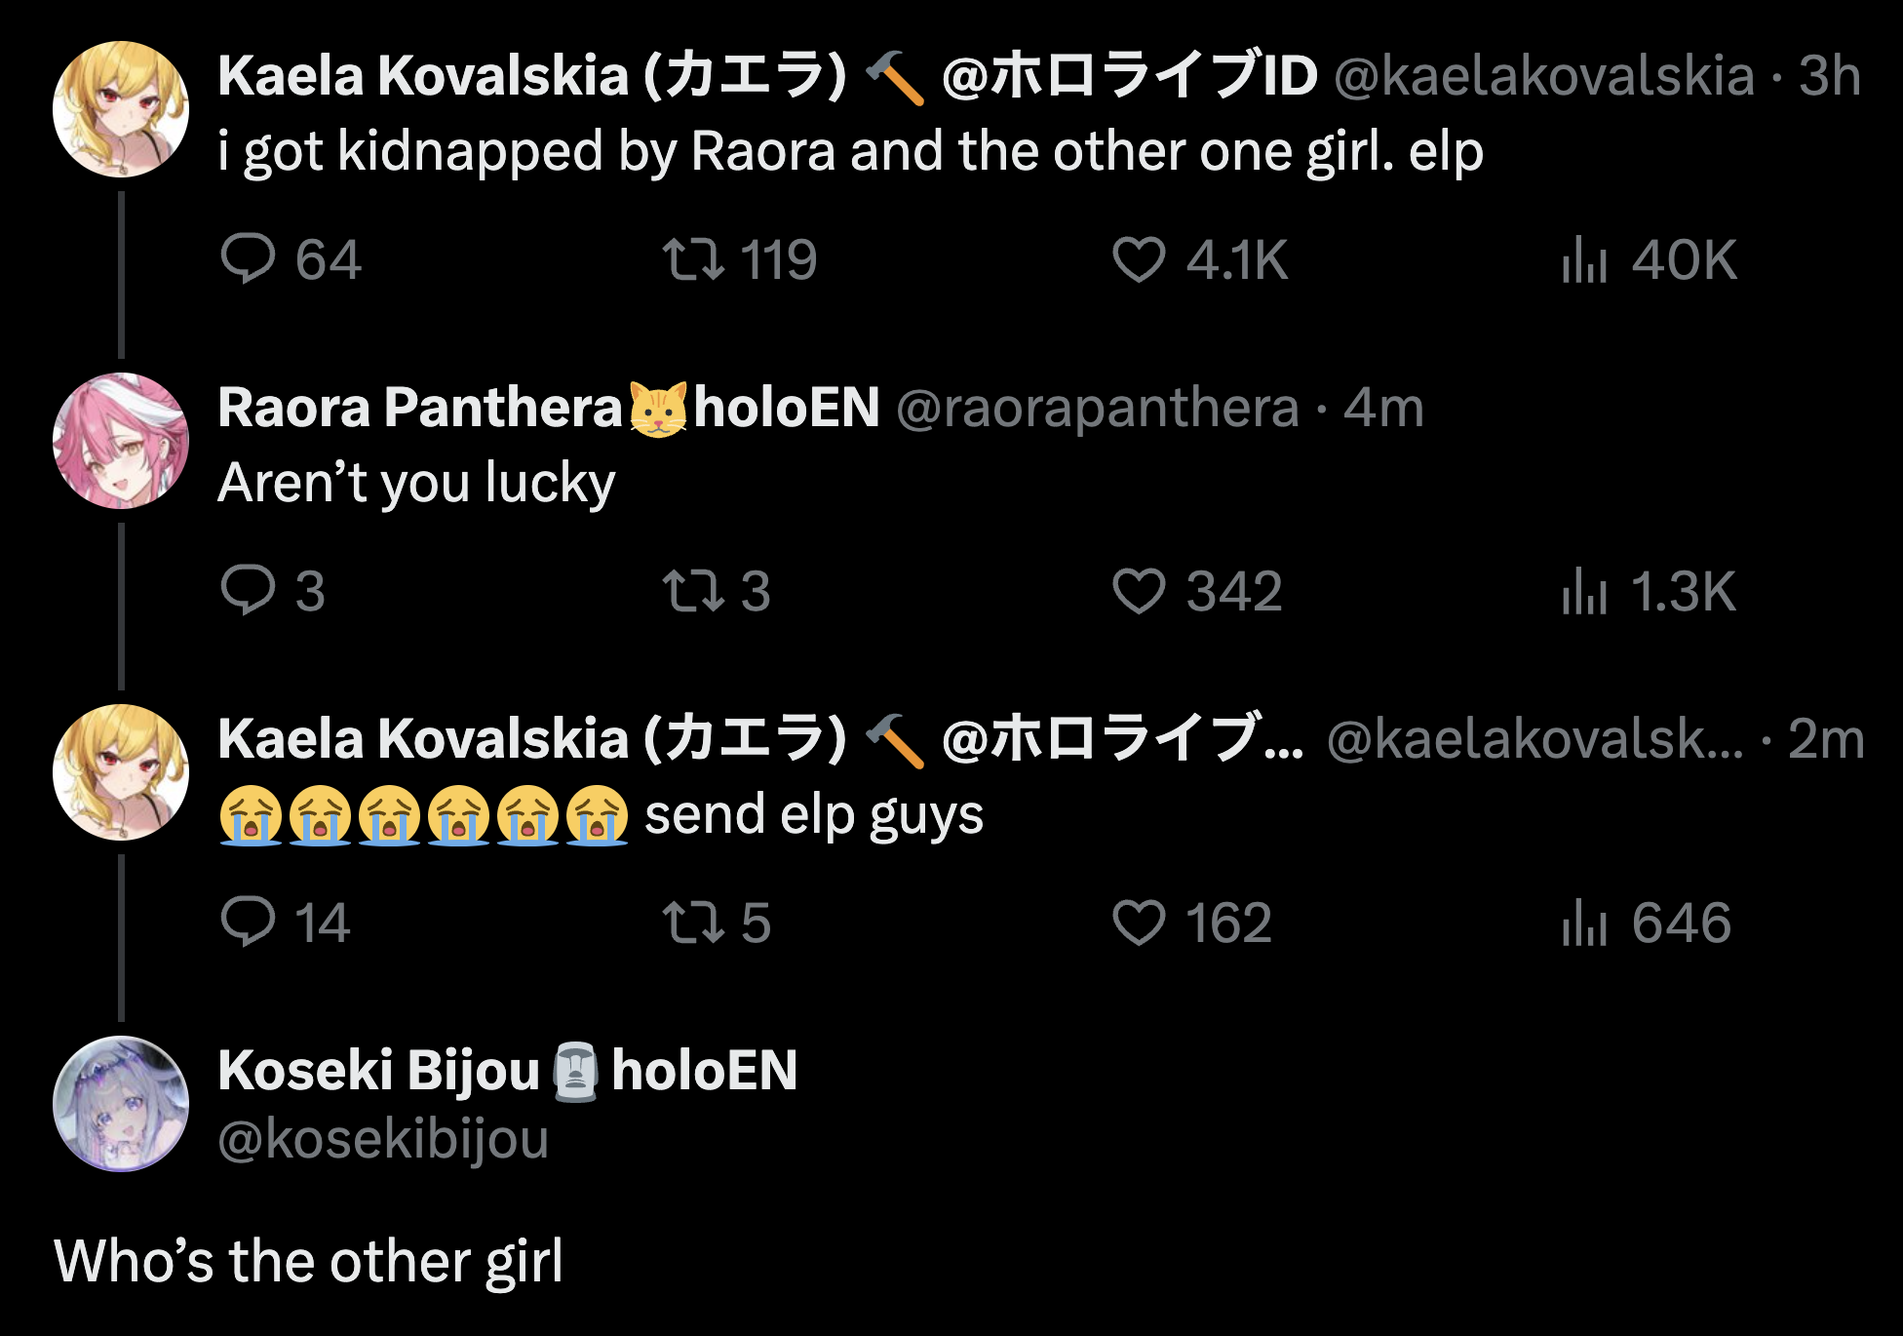Click reply icon on Kaela's kidnapped tweet
This screenshot has width=1903, height=1336.
pos(249,259)
